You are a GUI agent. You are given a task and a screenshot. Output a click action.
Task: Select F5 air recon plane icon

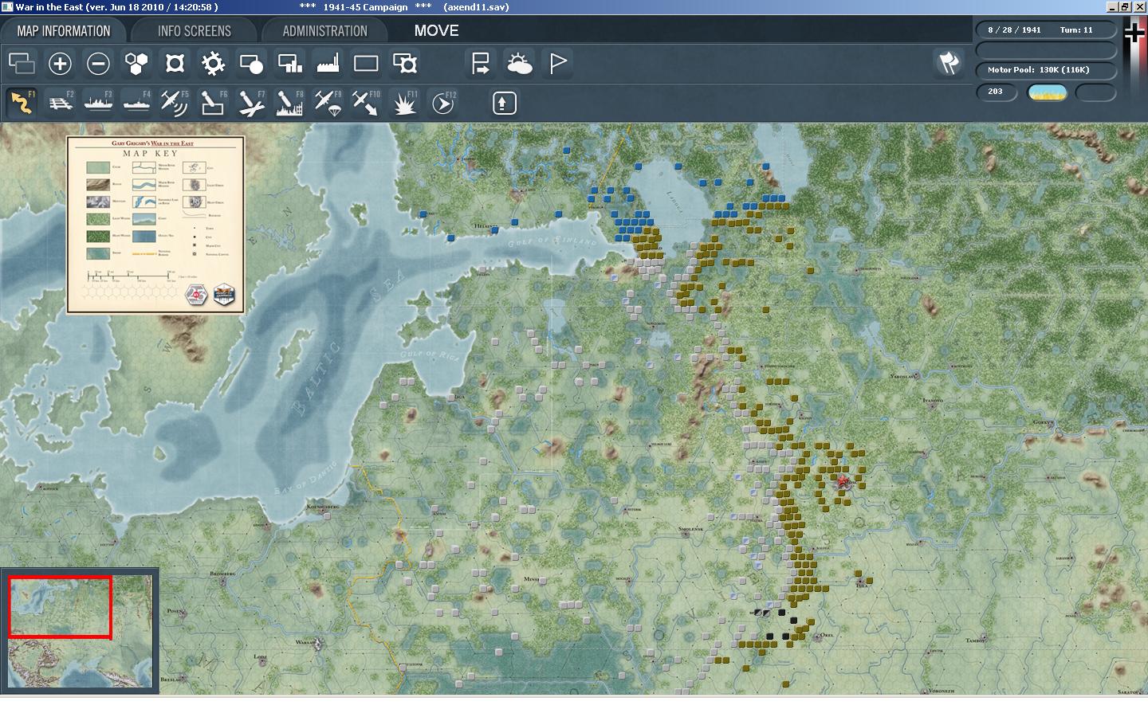pyautogui.click(x=175, y=103)
